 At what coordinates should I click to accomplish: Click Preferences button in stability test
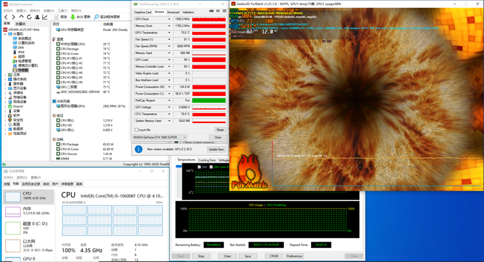coord(294,256)
